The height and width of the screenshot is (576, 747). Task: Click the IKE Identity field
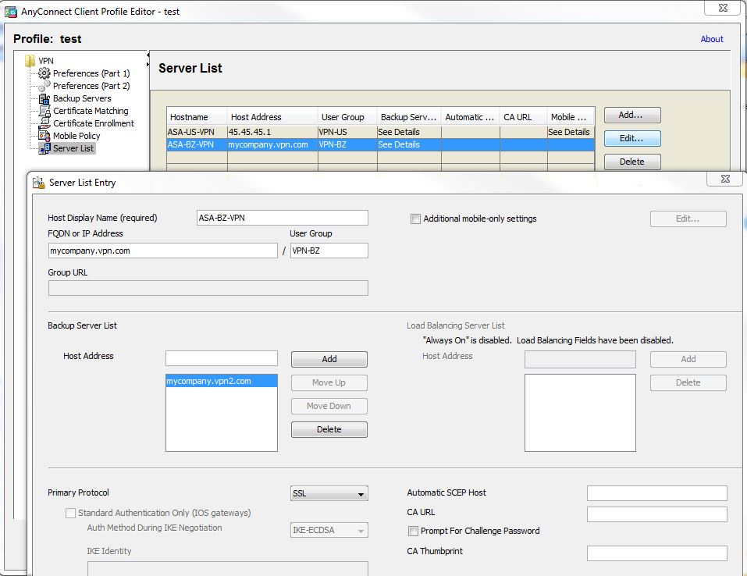[228, 568]
